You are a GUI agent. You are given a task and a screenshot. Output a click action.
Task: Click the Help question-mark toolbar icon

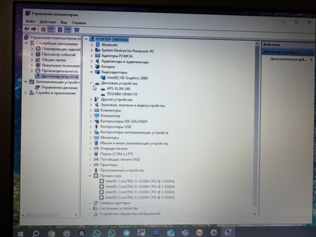click(x=60, y=30)
